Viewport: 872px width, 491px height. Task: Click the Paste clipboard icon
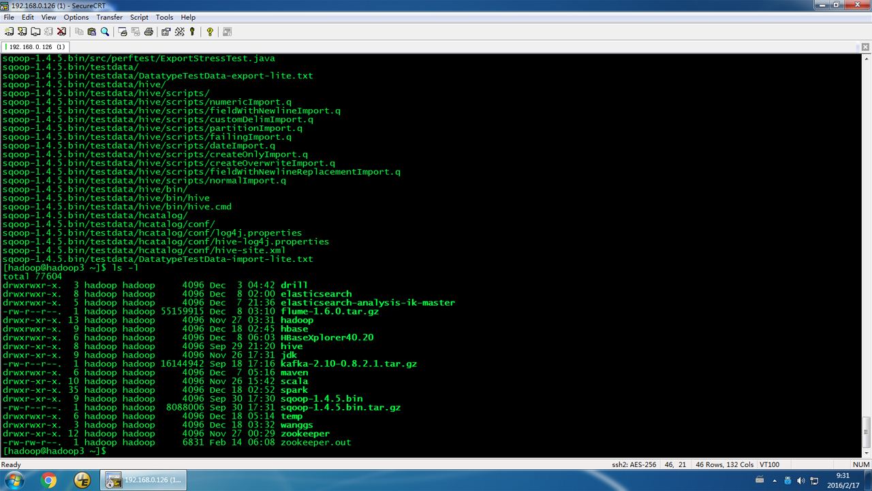pyautogui.click(x=92, y=31)
